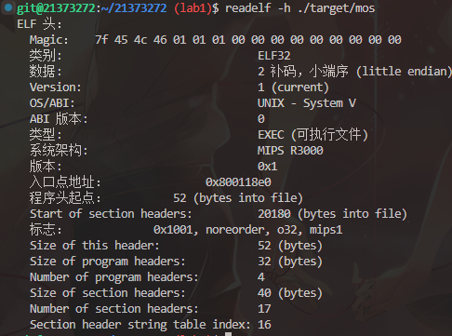Click the ~/21373272 path in prompt

[134, 8]
